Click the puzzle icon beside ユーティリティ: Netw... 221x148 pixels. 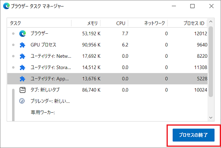click(x=22, y=56)
